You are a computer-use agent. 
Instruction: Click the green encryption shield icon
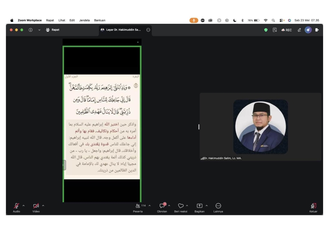(x=266, y=30)
